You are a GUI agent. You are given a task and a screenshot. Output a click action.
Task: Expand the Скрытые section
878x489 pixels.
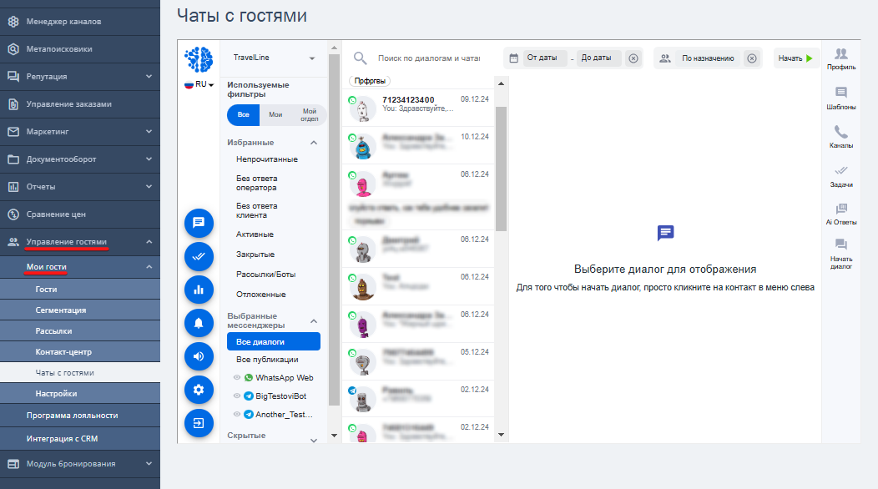(x=314, y=440)
